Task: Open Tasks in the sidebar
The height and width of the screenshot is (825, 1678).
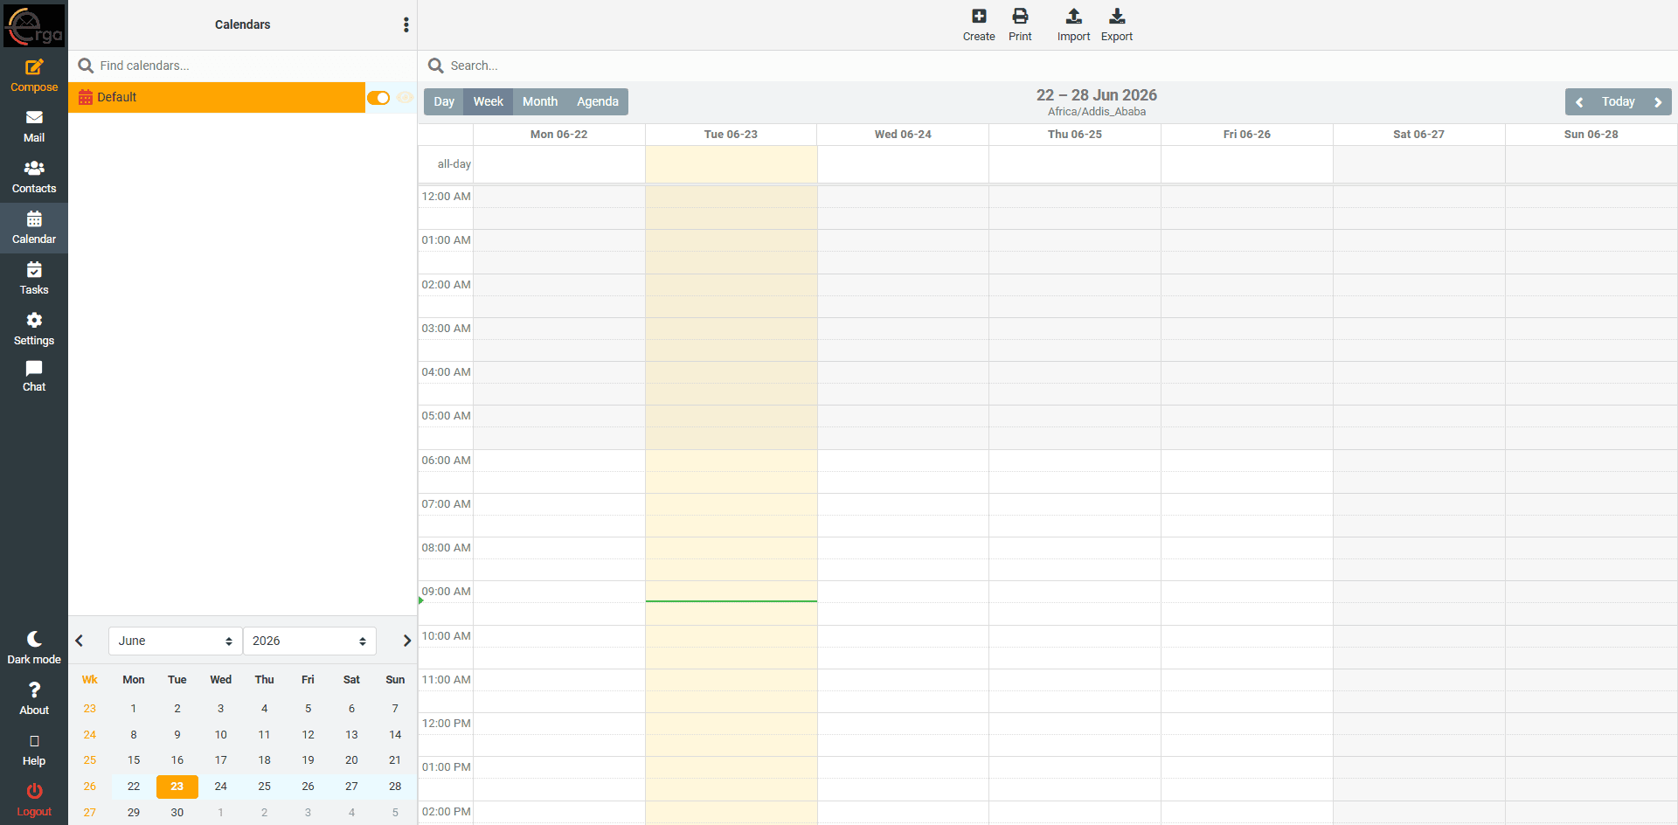Action: click(34, 279)
